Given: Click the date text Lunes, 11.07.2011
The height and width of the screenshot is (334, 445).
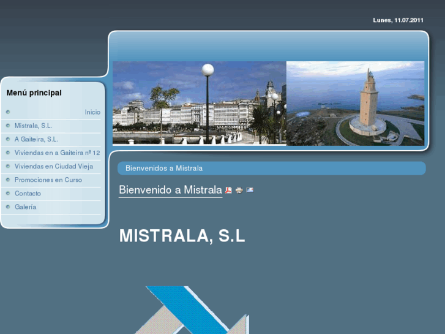Looking at the screenshot, I should click(x=398, y=20).
